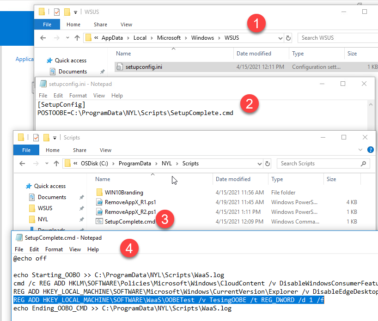Click Microsoft in WSUS breadcrumb path

pyautogui.click(x=169, y=38)
